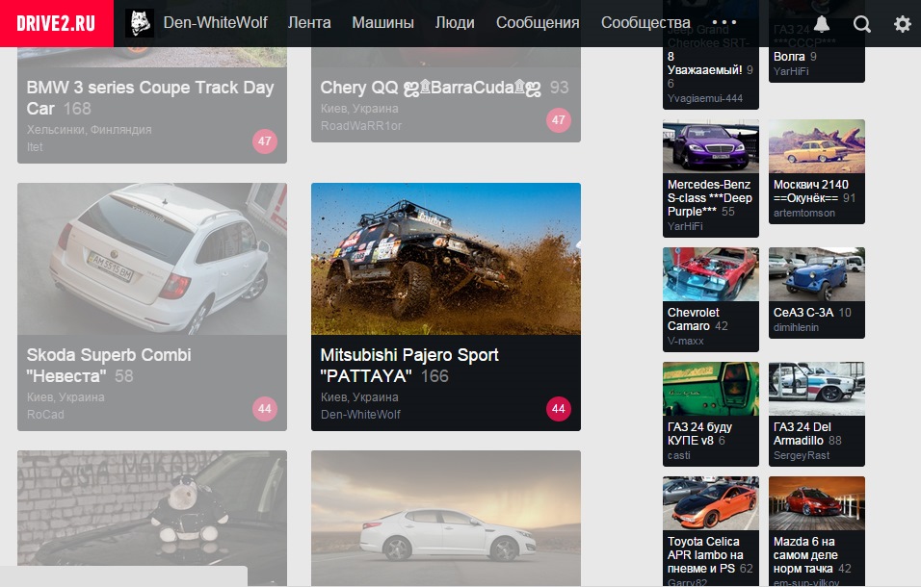The image size is (921, 587).
Task: Expand the three-dots more menu
Action: click(724, 23)
